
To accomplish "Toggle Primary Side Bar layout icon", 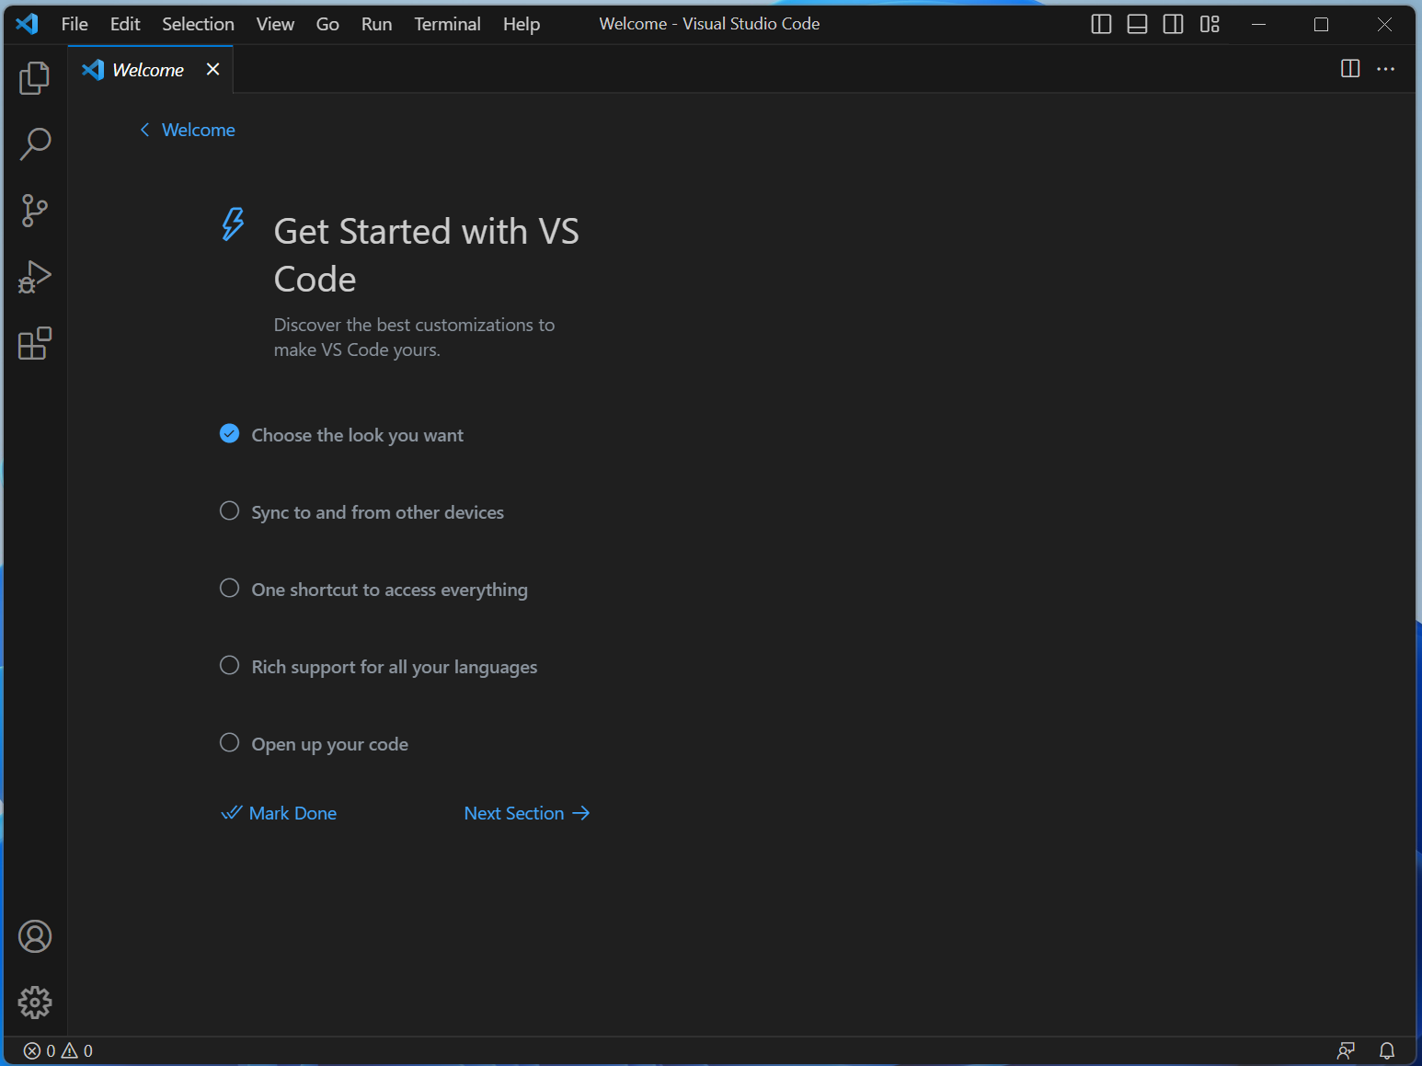I will pyautogui.click(x=1101, y=24).
